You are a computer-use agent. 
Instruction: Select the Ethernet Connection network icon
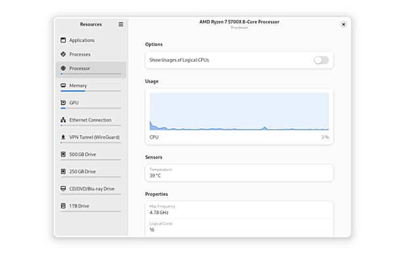click(63, 120)
